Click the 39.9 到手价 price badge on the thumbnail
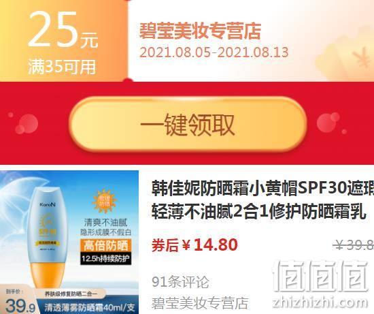Viewport: 374px width, 314px height. pyautogui.click(x=18, y=302)
